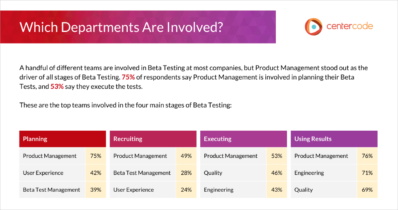This screenshot has height=210, width=398.
Task: Click the red 75% text in paragraph
Action: 129,77
